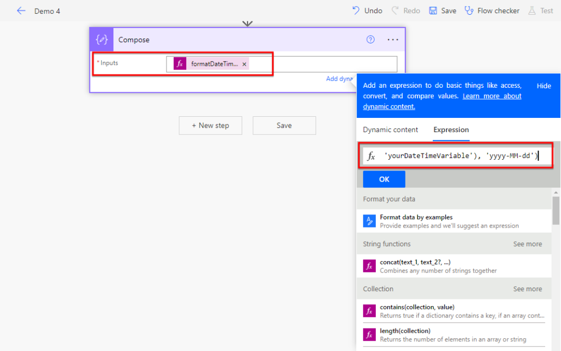561x351 pixels.
Task: Save the flow from the top toolbar
Action: click(443, 11)
